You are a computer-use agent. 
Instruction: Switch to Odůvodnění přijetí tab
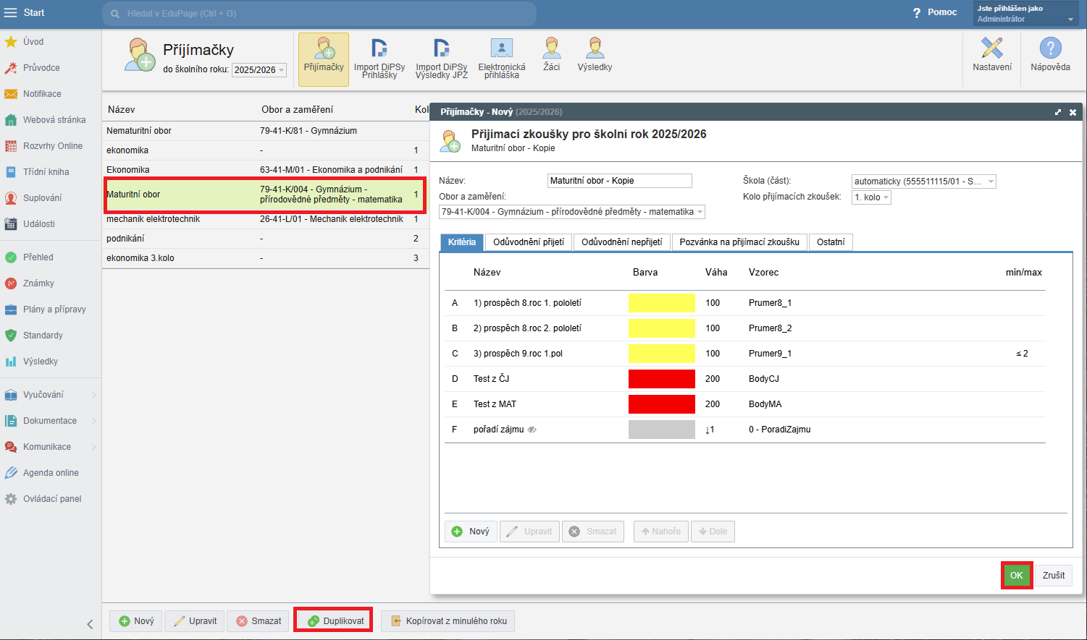(x=529, y=242)
